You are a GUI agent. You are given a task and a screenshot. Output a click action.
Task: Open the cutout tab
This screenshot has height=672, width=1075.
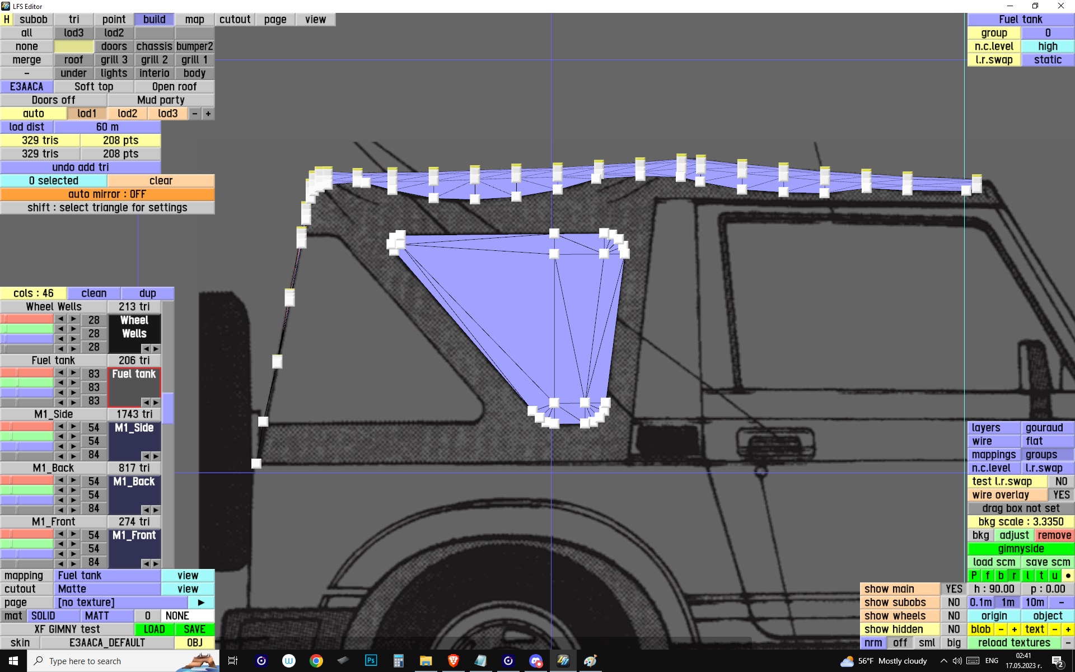pyautogui.click(x=235, y=19)
